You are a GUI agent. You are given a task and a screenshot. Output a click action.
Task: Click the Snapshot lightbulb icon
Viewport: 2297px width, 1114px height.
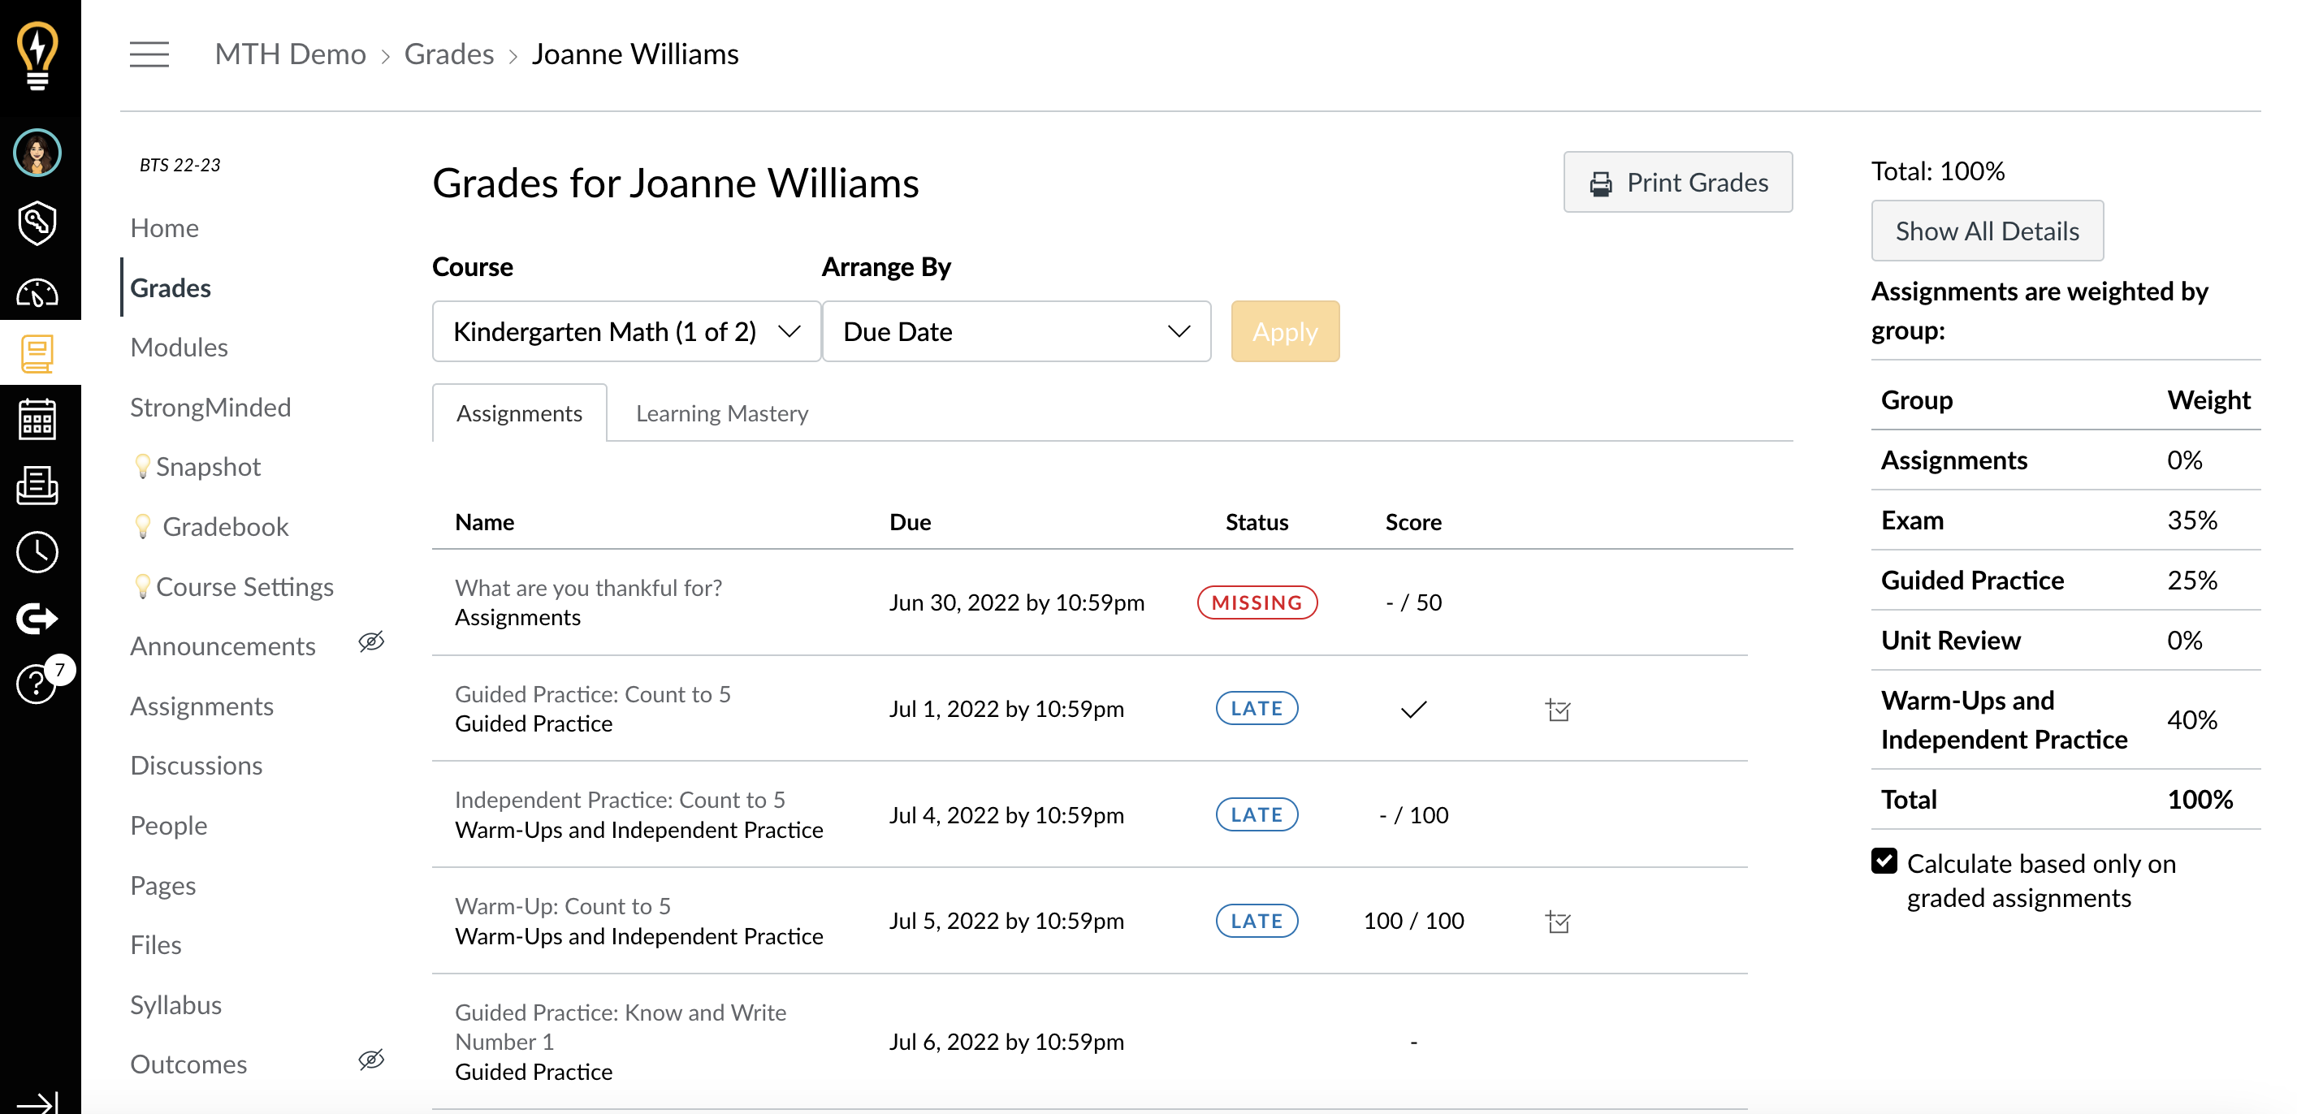pos(142,466)
